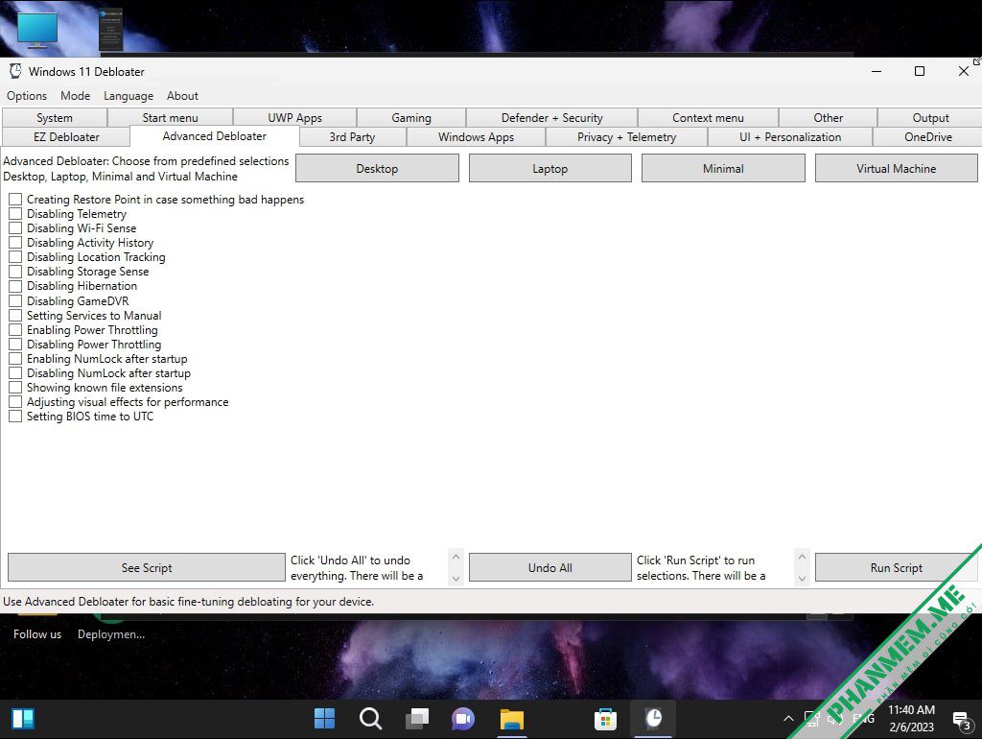This screenshot has width=982, height=739.
Task: Select the Advanced Debloater tab
Action: point(214,136)
